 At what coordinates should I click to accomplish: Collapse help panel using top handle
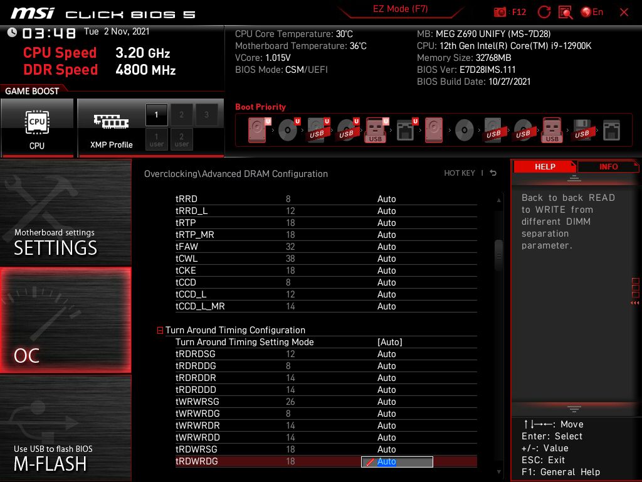(574, 178)
